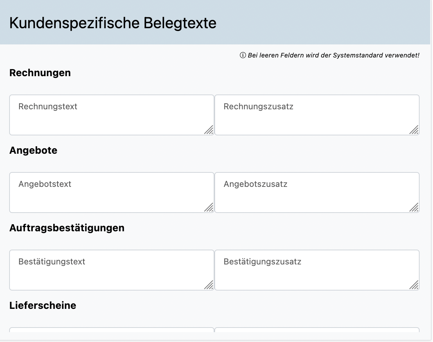Click the resize handle of the Angebotstext field
Screen dimensions: 433x342
tap(209, 207)
